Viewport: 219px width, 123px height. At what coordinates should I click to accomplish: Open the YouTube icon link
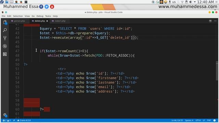[52, 6]
